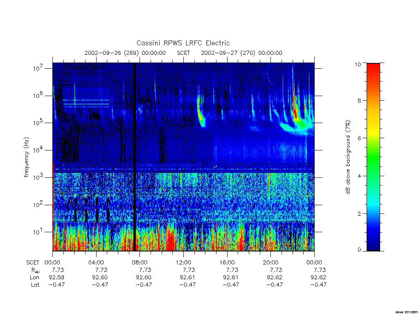Select the end time '2002-09-27 (270) 00:00:00'
The image size is (419, 314).
[x=241, y=53]
